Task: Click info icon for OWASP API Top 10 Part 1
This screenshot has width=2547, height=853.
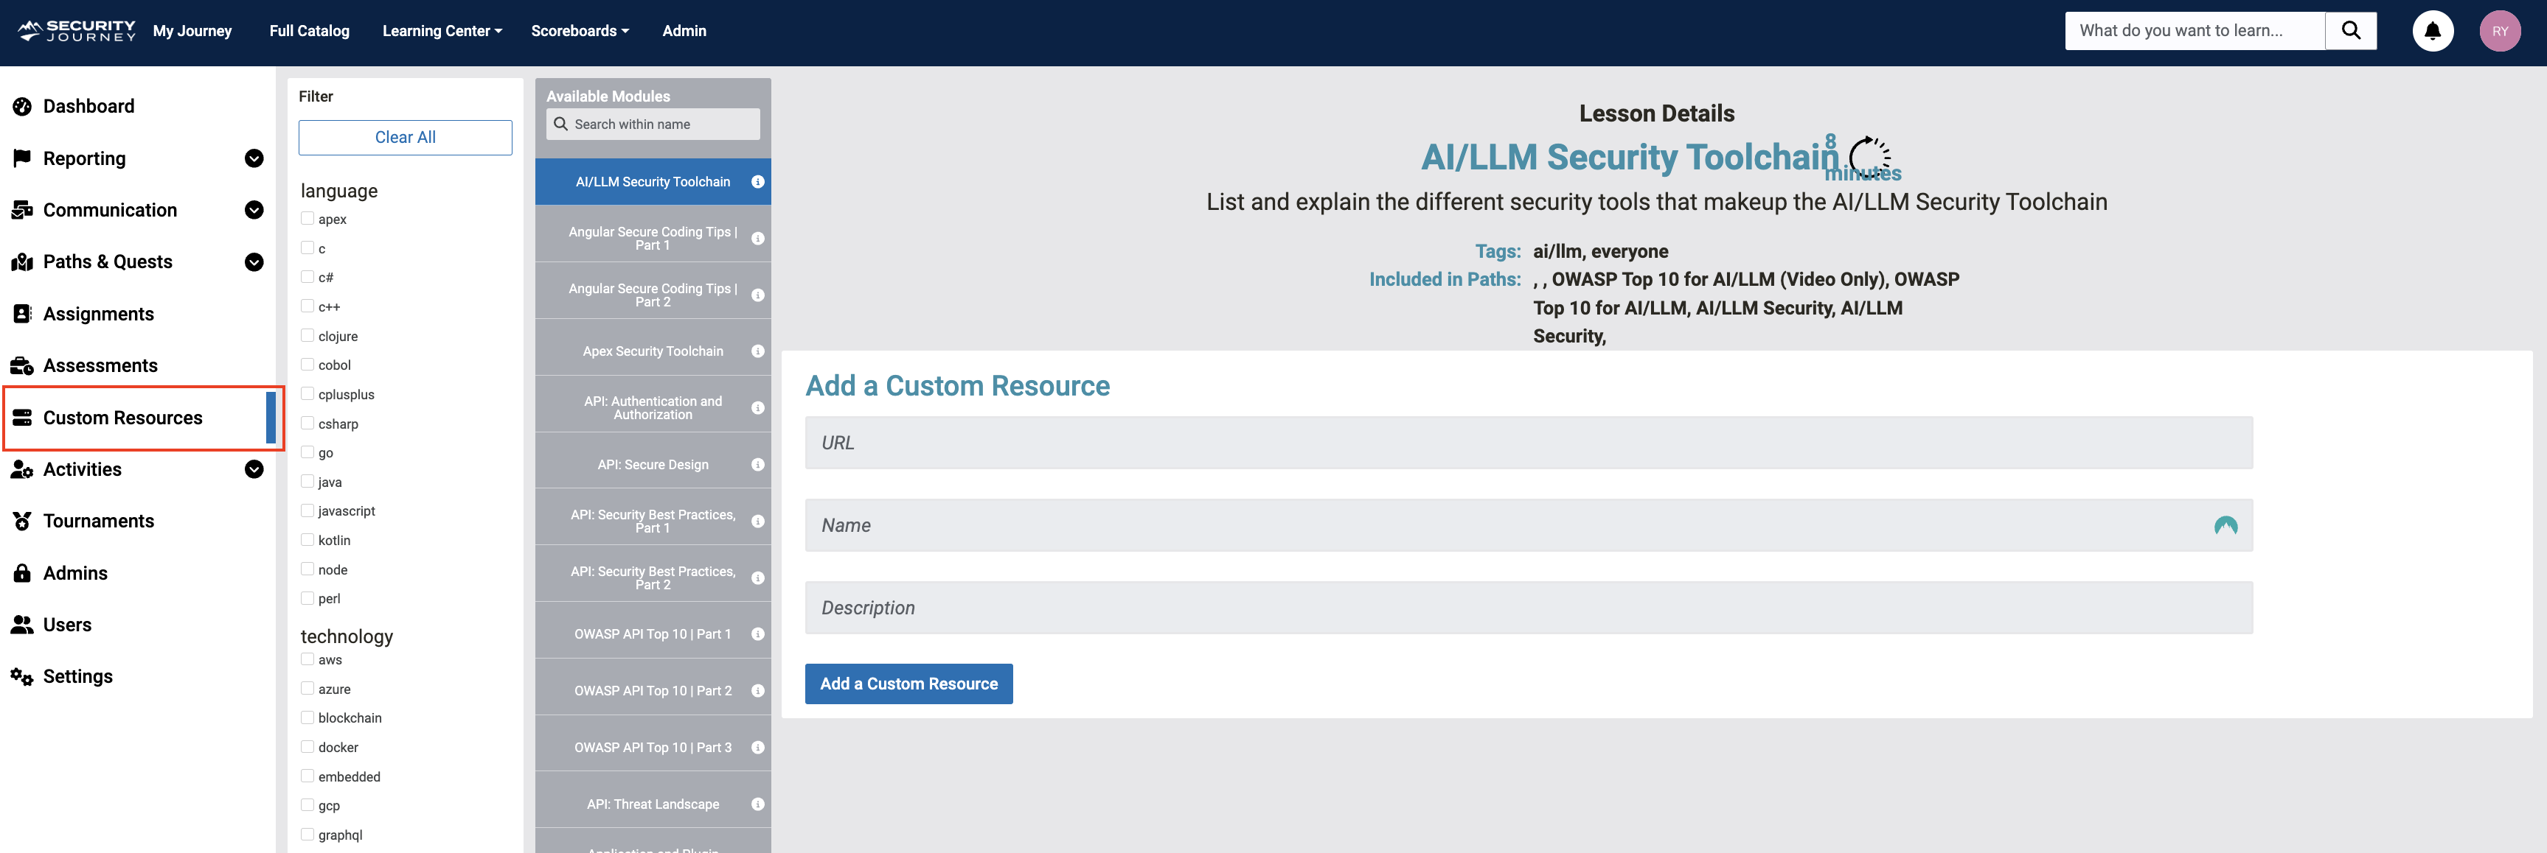Action: coord(757,633)
